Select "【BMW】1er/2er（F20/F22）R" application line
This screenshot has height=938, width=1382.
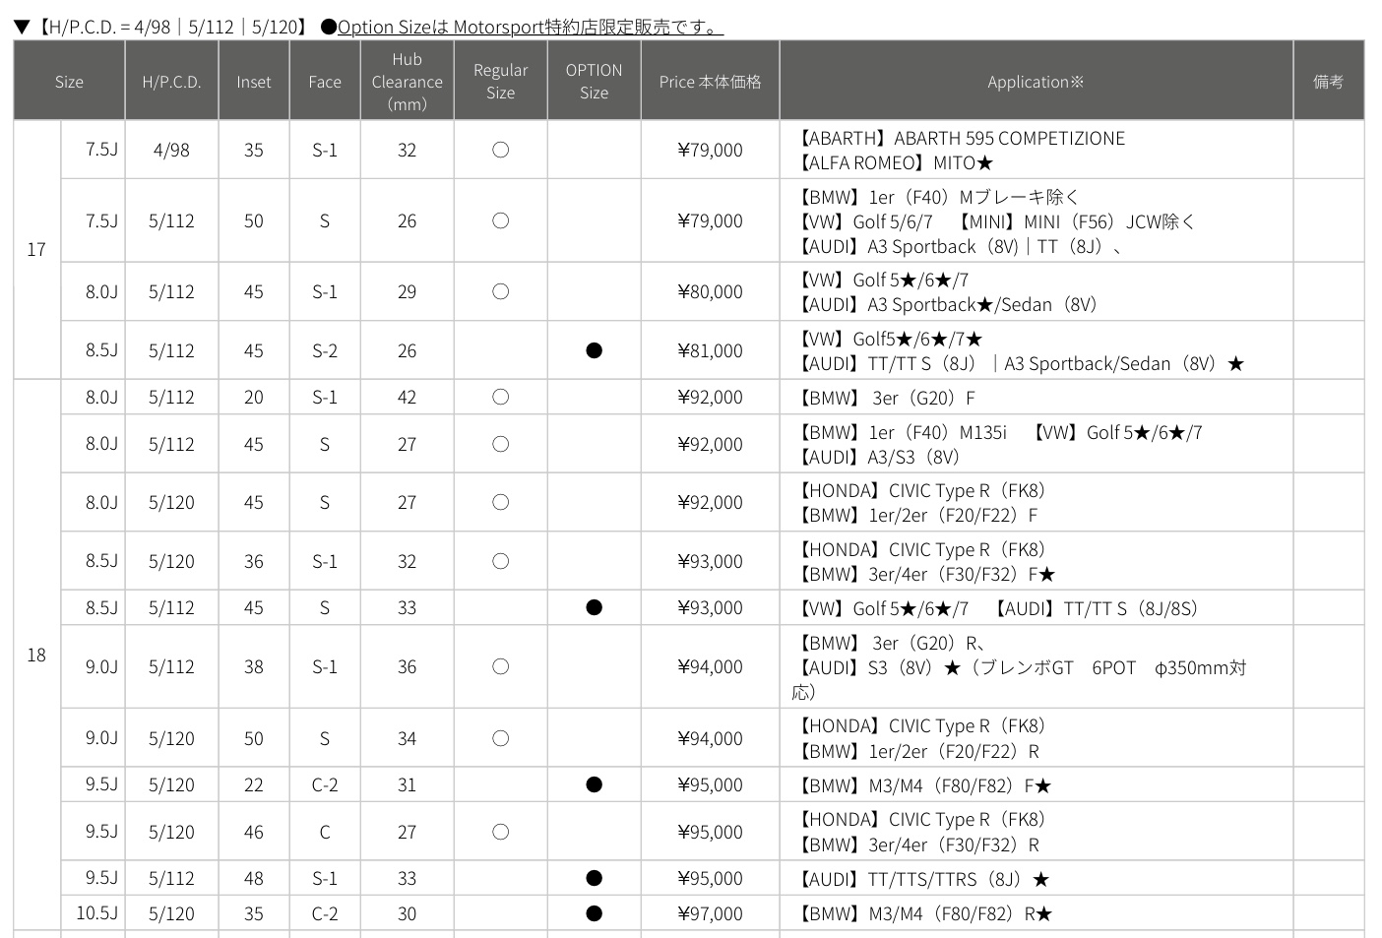click(916, 751)
